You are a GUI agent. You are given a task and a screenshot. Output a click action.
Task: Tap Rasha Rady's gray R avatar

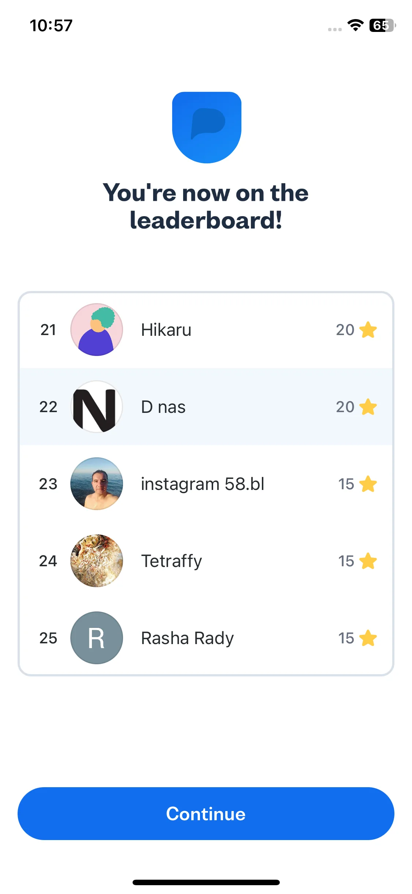point(97,638)
